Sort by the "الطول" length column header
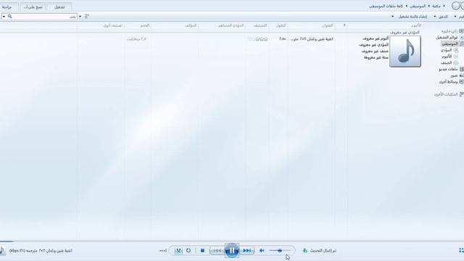Image resolution: width=464 pixels, height=261 pixels. pos(281,25)
